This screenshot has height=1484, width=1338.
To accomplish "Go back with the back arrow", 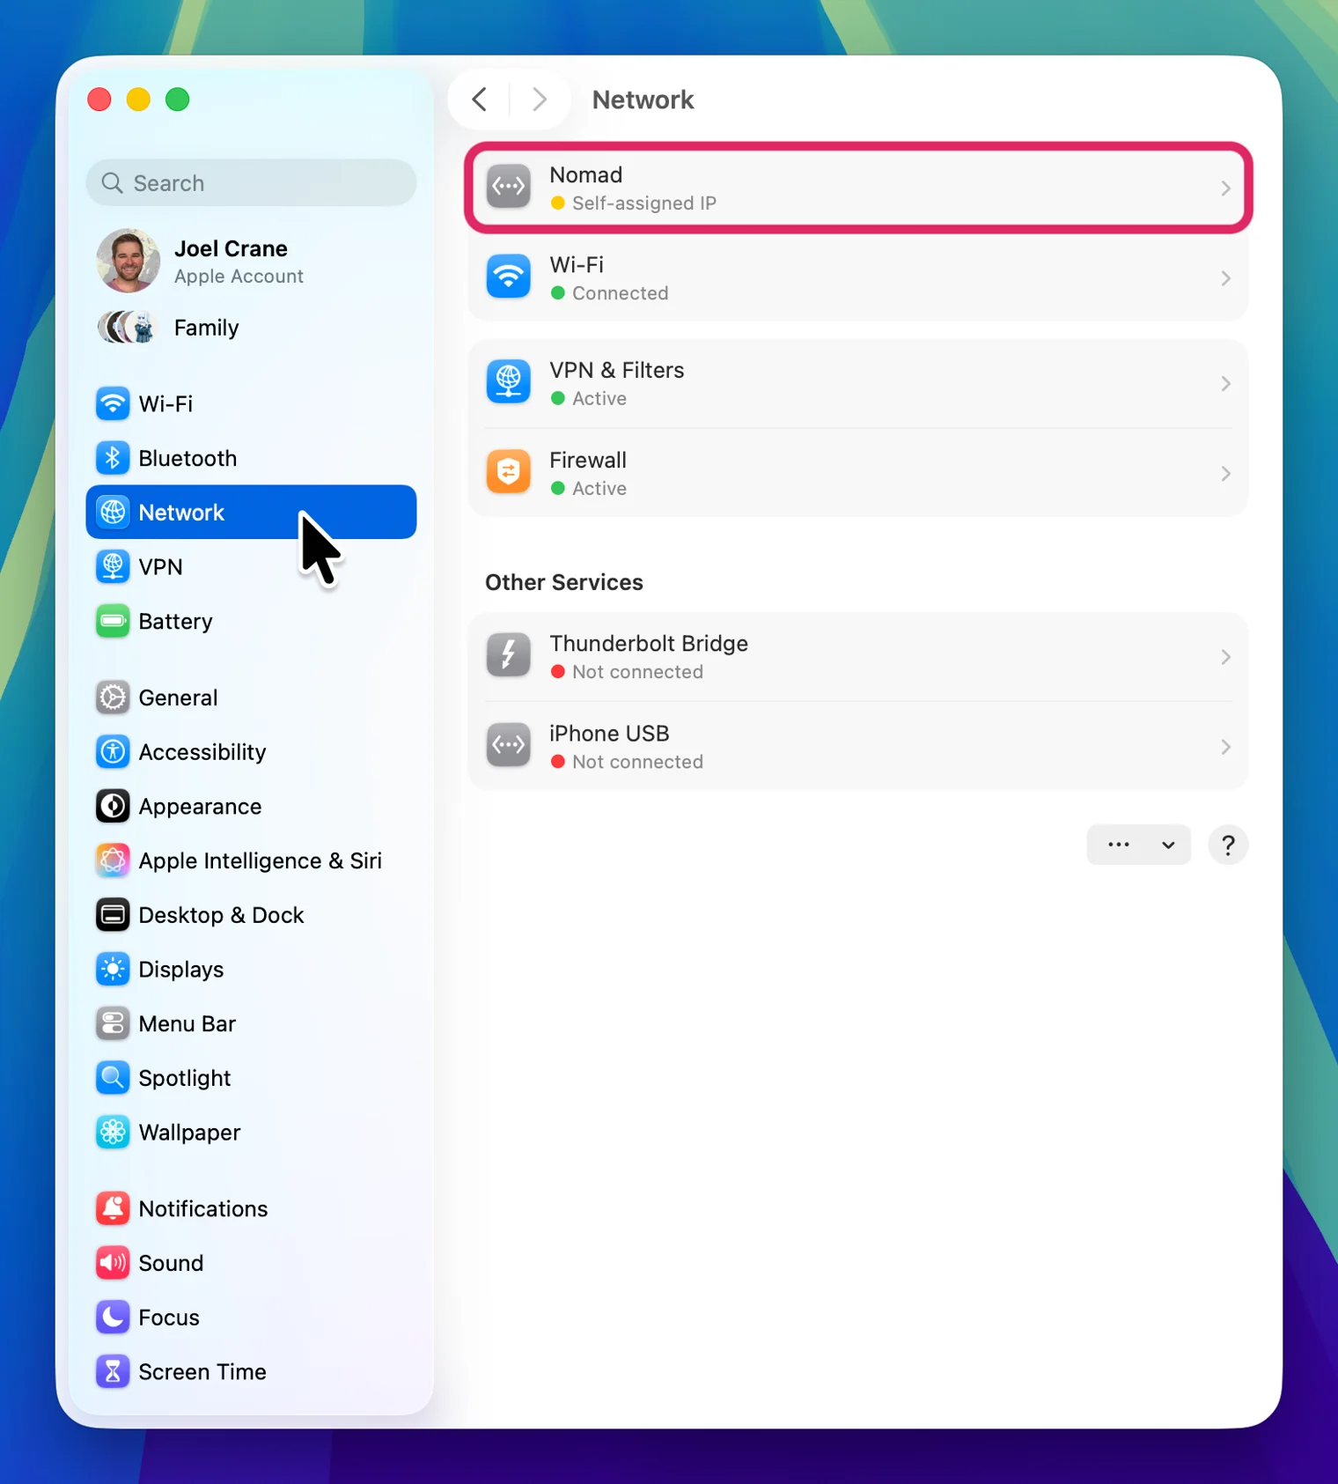I will click(480, 100).
